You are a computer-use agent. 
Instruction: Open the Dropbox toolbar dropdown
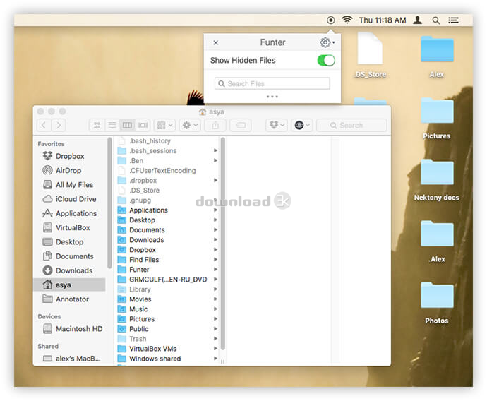click(277, 125)
